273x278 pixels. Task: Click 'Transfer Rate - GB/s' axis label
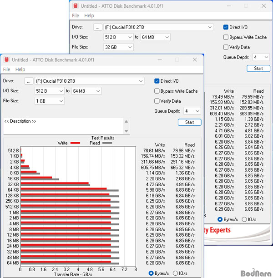73,274
